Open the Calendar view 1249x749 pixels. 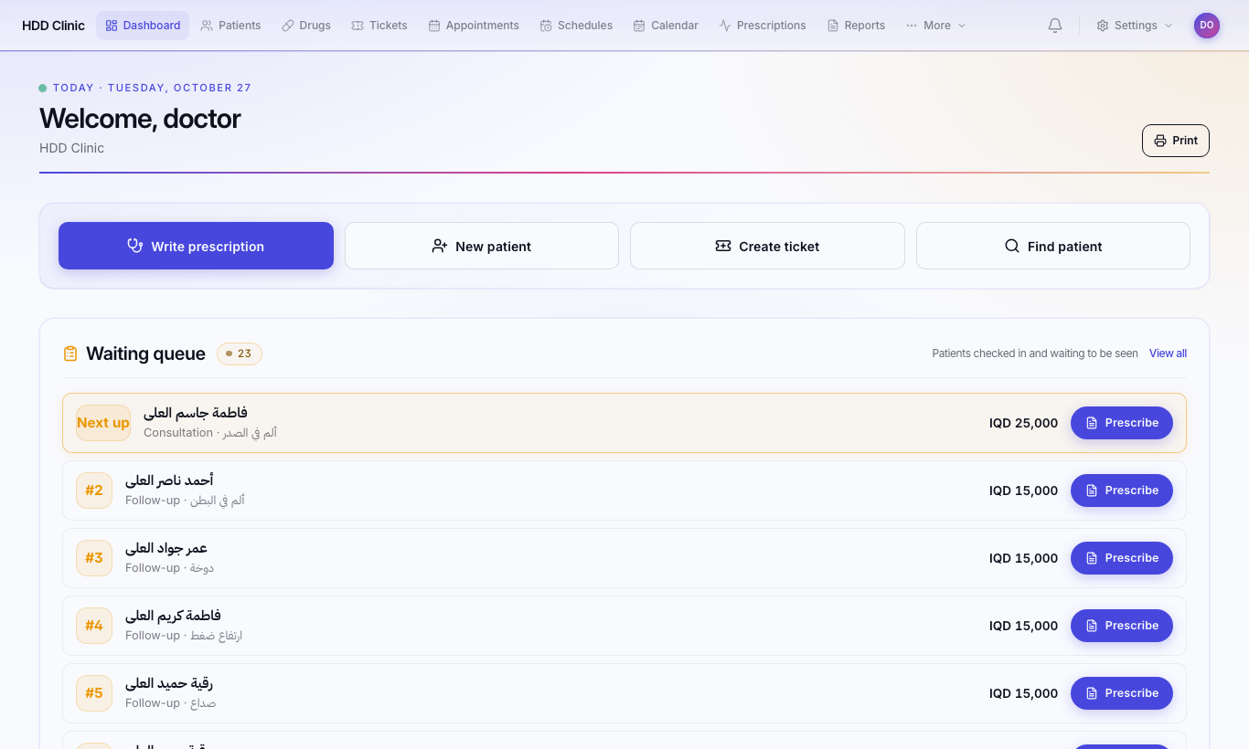(x=666, y=26)
